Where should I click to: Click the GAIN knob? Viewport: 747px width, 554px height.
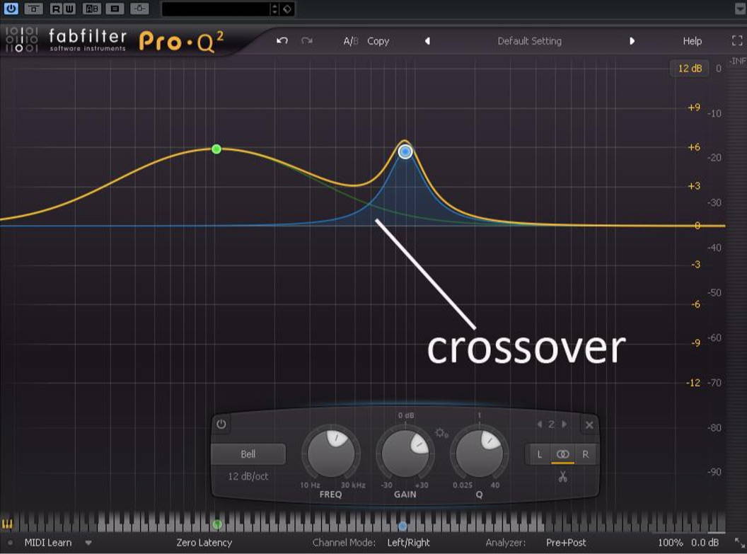pos(405,454)
